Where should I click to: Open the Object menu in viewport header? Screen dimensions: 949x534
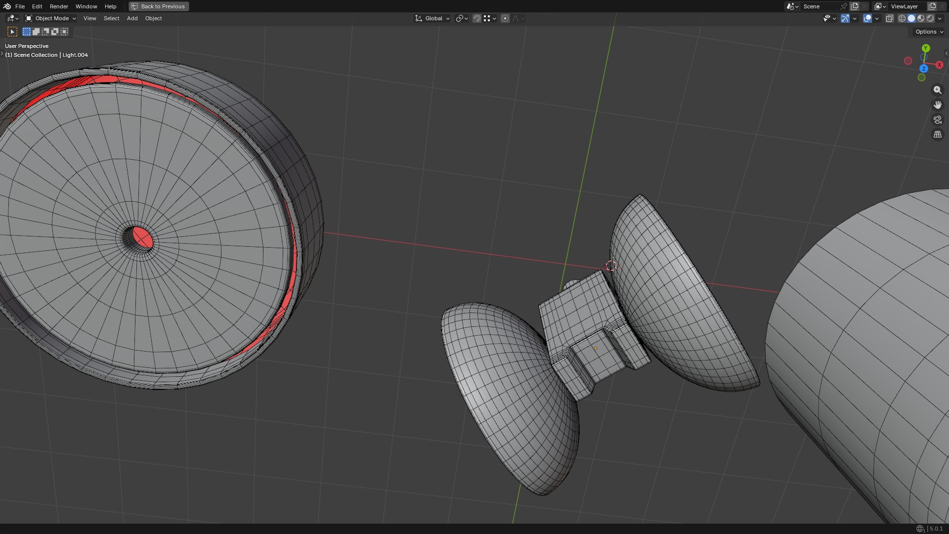click(153, 18)
